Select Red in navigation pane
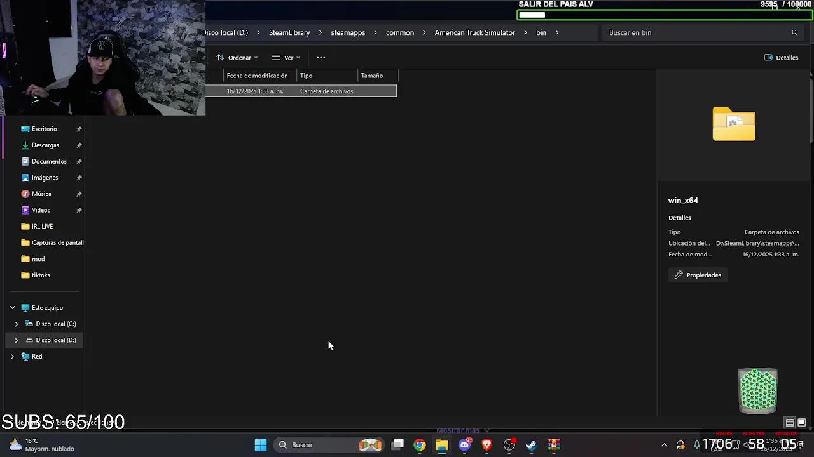Viewport: 814px width, 457px height. [37, 356]
